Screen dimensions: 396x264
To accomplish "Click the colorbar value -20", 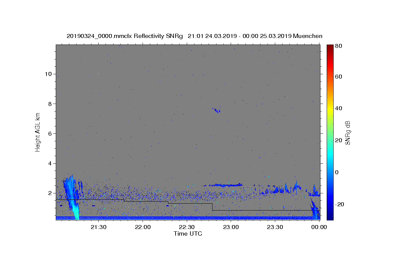I will [x=340, y=204].
